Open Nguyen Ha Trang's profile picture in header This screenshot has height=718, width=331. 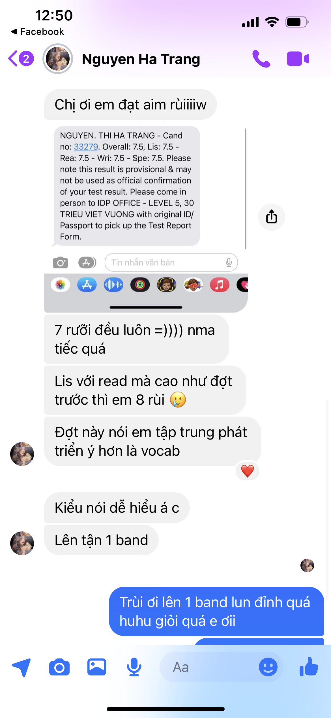[58, 59]
